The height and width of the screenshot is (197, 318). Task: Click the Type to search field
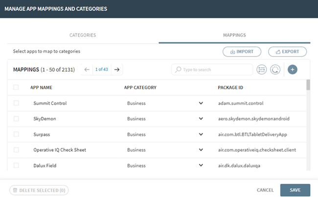(x=212, y=70)
